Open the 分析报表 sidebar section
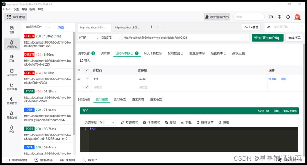307x165 pixels. pos(12,87)
